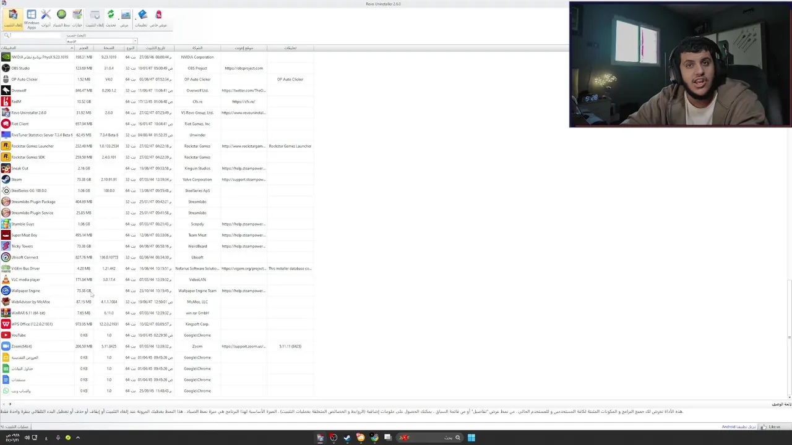Select the NVIDIA PhysX program icon
Viewport: 792px width, 445px height.
click(6, 57)
